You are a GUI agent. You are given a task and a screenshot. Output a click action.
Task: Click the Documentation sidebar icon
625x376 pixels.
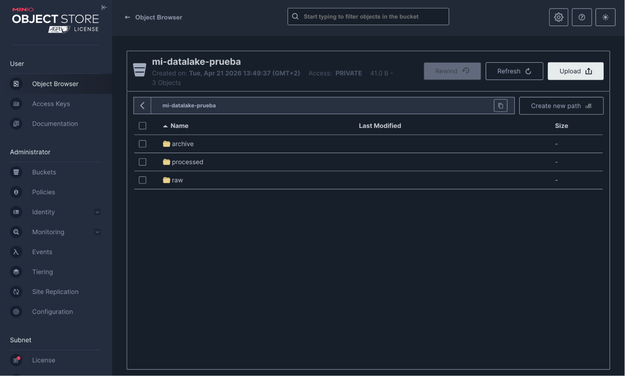[16, 124]
